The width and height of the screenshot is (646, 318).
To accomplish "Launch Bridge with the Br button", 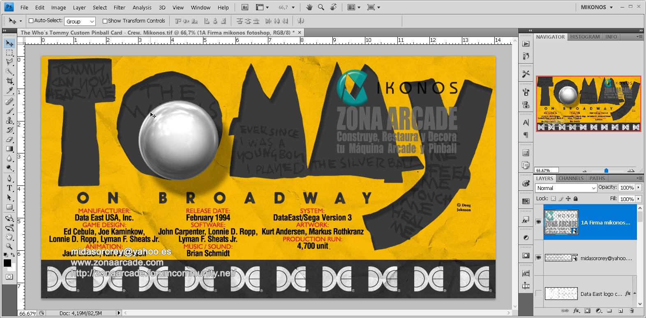I will (245, 7).
